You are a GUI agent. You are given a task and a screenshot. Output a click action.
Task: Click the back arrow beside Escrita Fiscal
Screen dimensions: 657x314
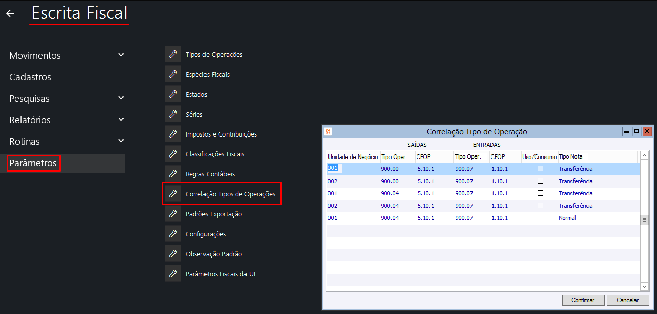point(10,14)
